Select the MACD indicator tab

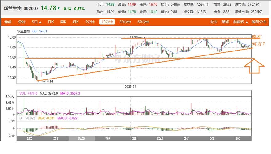[x=82, y=138]
